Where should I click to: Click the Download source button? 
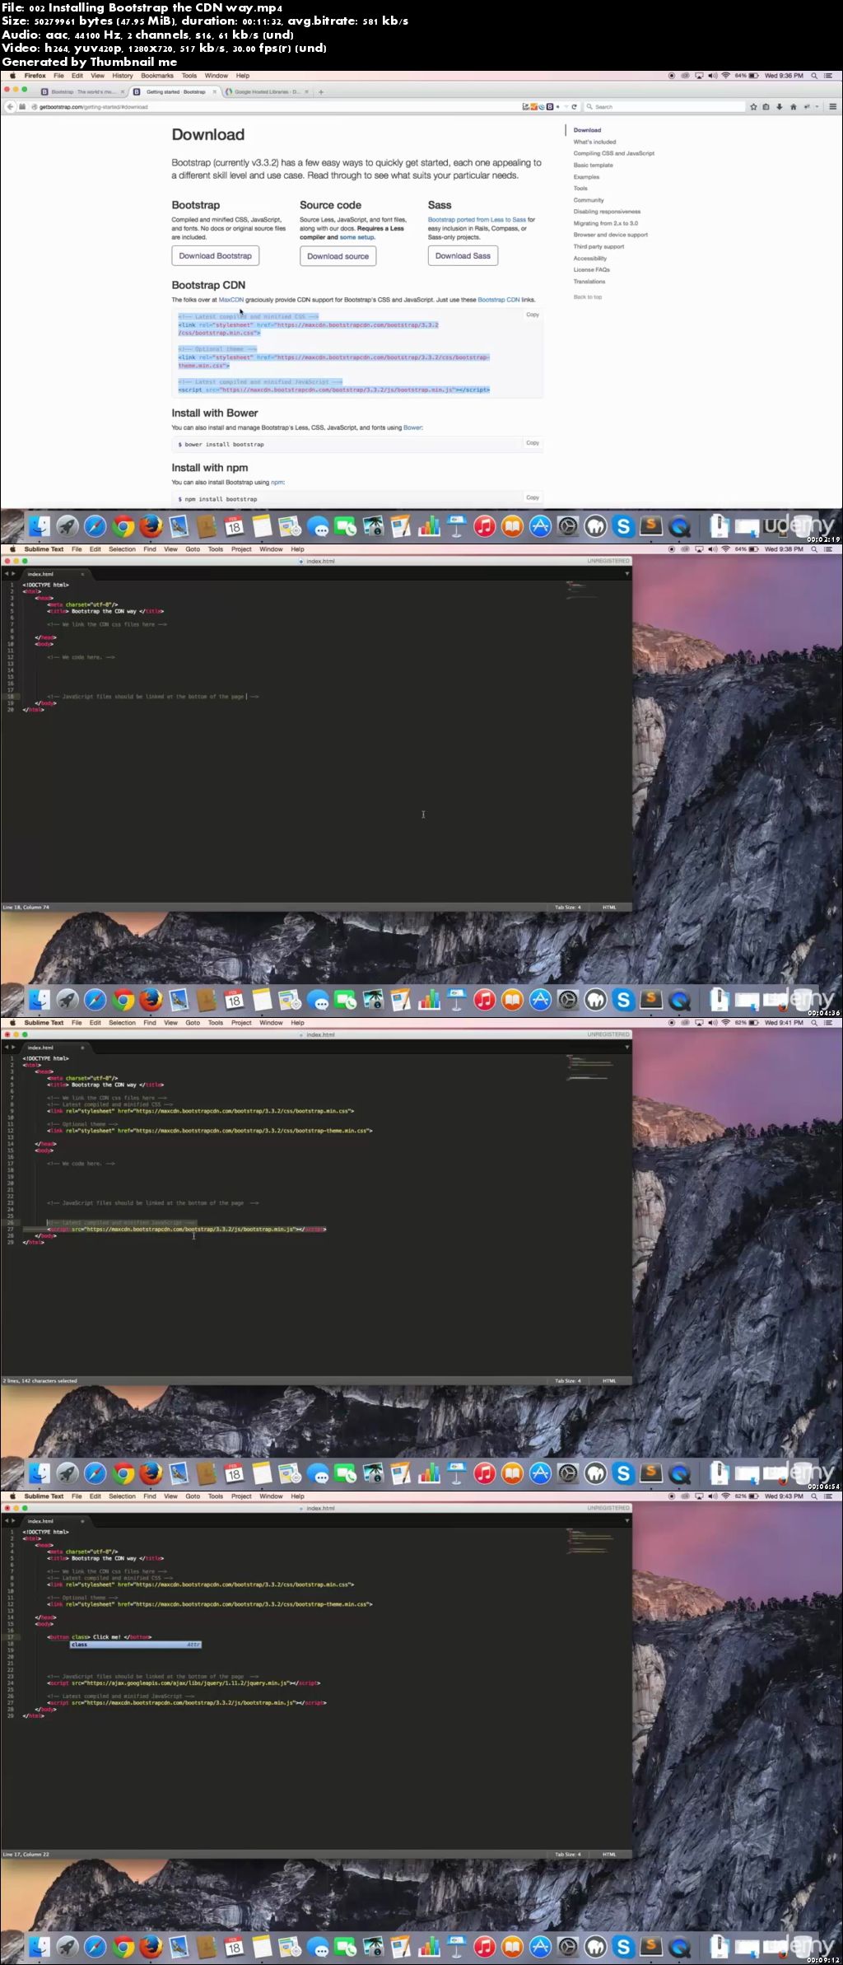[x=338, y=256]
